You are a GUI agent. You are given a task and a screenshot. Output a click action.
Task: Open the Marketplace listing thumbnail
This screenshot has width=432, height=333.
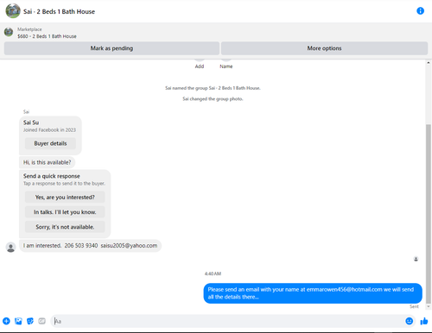[x=9, y=32]
